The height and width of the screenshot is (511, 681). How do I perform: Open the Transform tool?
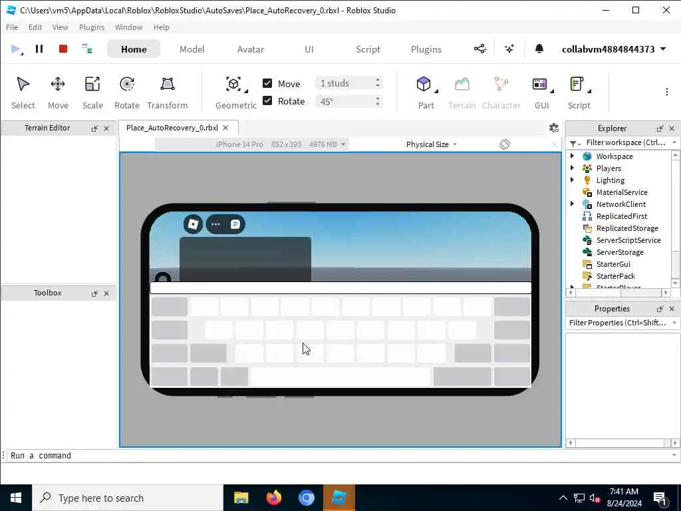(167, 93)
